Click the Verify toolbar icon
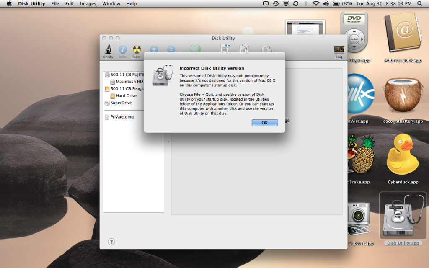This screenshot has height=268, width=429. coord(108,52)
